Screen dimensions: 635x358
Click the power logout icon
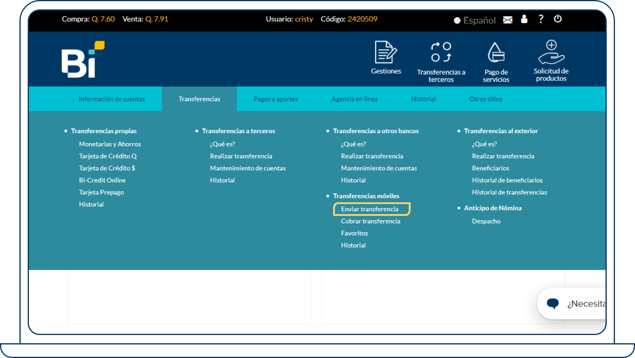(x=557, y=19)
